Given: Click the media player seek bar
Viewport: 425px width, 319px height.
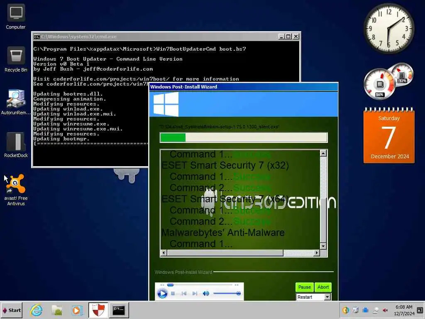Looking at the screenshot, I should [x=200, y=285].
